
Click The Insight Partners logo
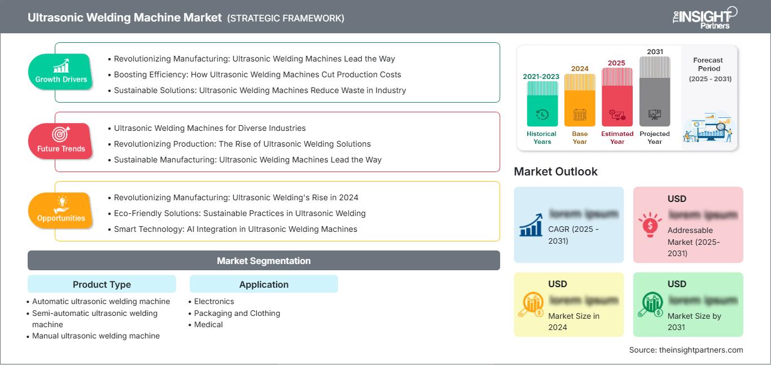click(705, 17)
